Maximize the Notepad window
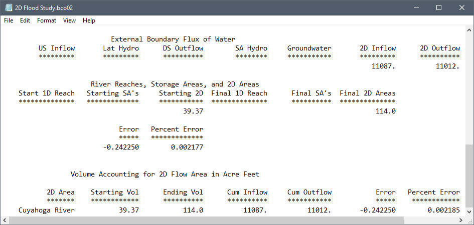Image resolution: width=474 pixels, height=225 pixels. click(438, 7)
